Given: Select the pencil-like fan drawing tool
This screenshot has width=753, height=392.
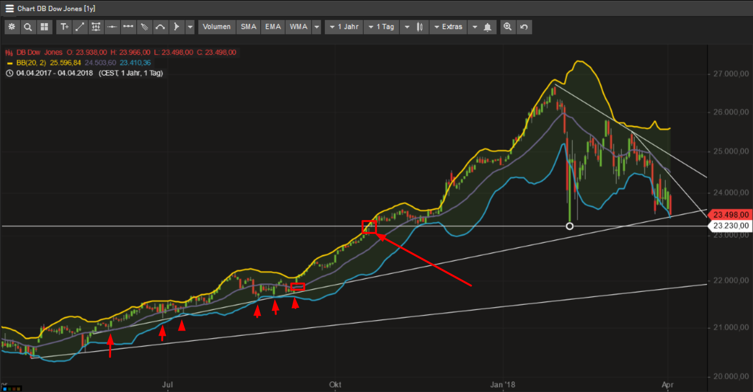Looking at the screenshot, I should click(144, 27).
